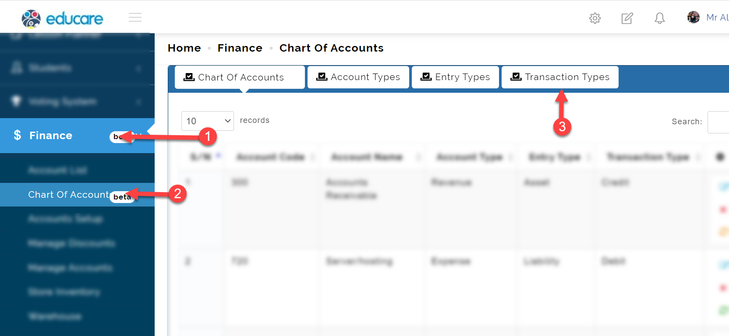Toggle the hamburger sidebar menu icon

coord(135,17)
